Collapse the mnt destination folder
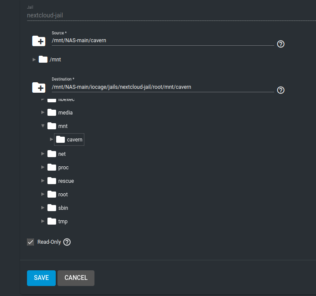316x296 pixels. pyautogui.click(x=43, y=126)
